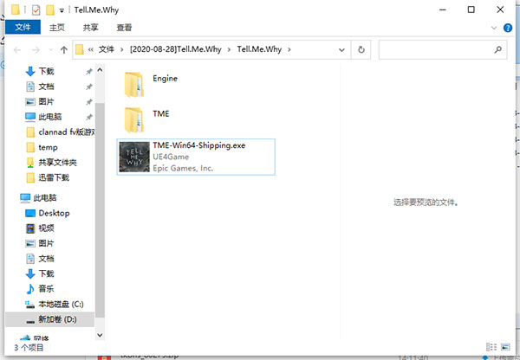Click the search box
The width and height of the screenshot is (520, 360).
(443, 49)
